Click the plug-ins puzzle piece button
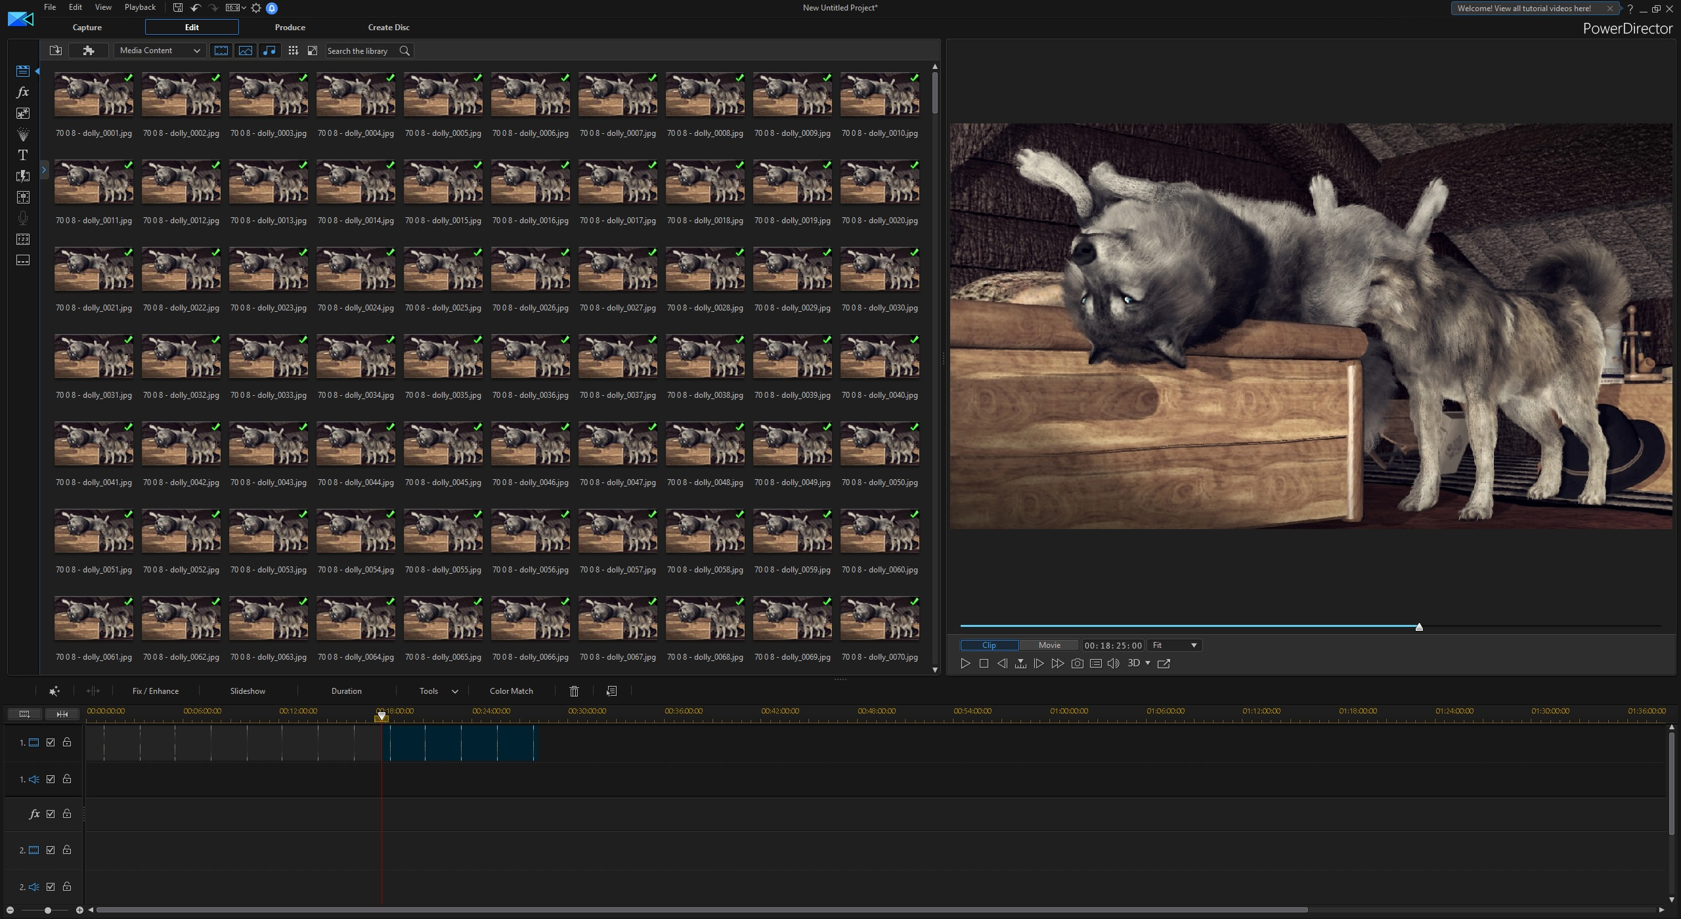The height and width of the screenshot is (919, 1681). [x=89, y=51]
